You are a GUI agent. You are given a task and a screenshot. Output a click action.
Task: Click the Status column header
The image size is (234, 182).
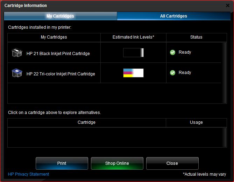pyautogui.click(x=196, y=37)
